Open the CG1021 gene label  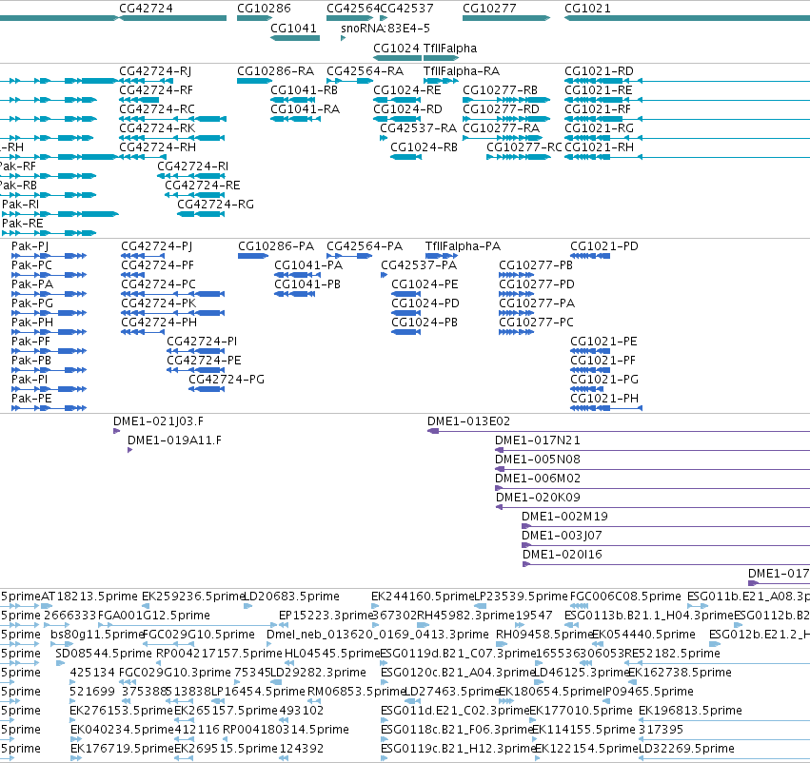pos(587,9)
